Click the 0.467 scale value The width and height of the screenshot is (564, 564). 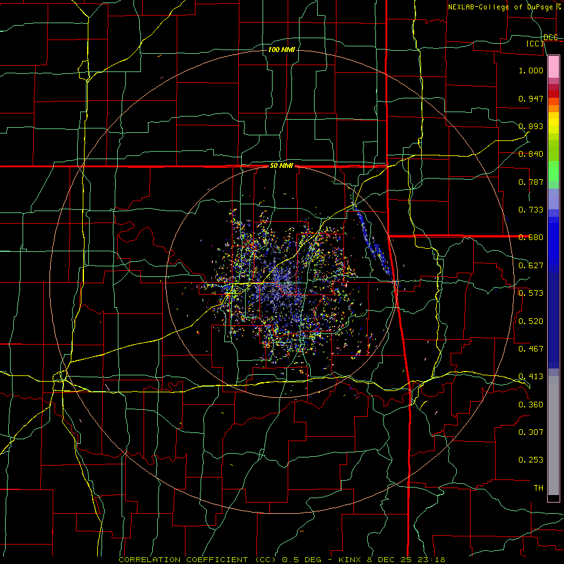point(531,349)
